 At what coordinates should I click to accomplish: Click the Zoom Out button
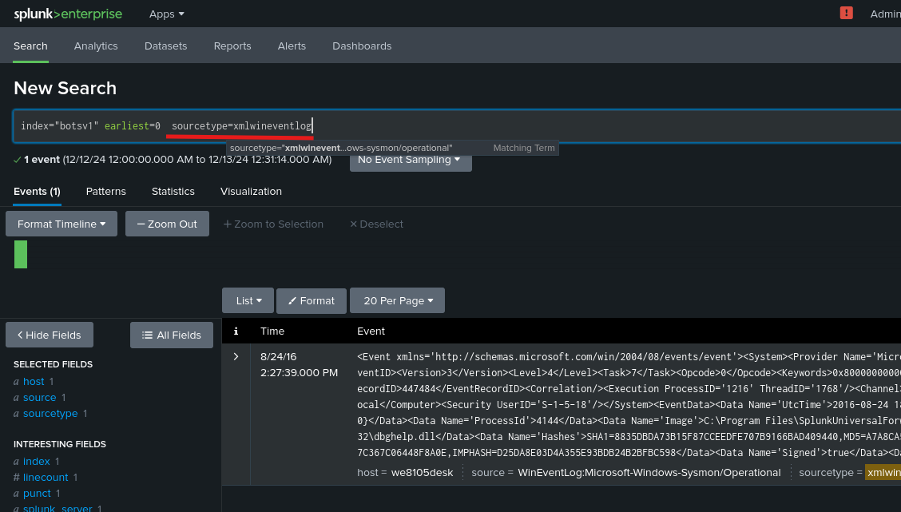tap(167, 224)
